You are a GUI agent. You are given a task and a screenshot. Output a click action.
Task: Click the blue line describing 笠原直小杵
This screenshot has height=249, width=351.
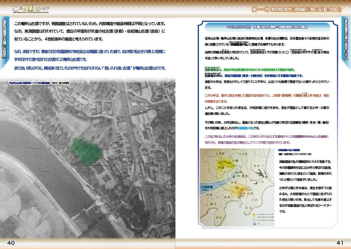(254, 76)
